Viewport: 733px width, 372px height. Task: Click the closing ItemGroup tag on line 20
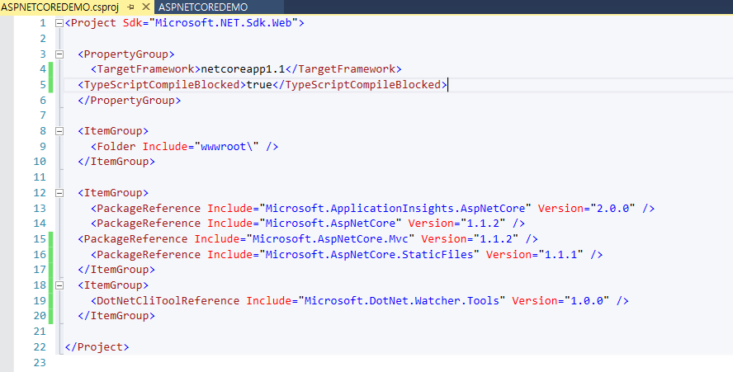(x=116, y=316)
